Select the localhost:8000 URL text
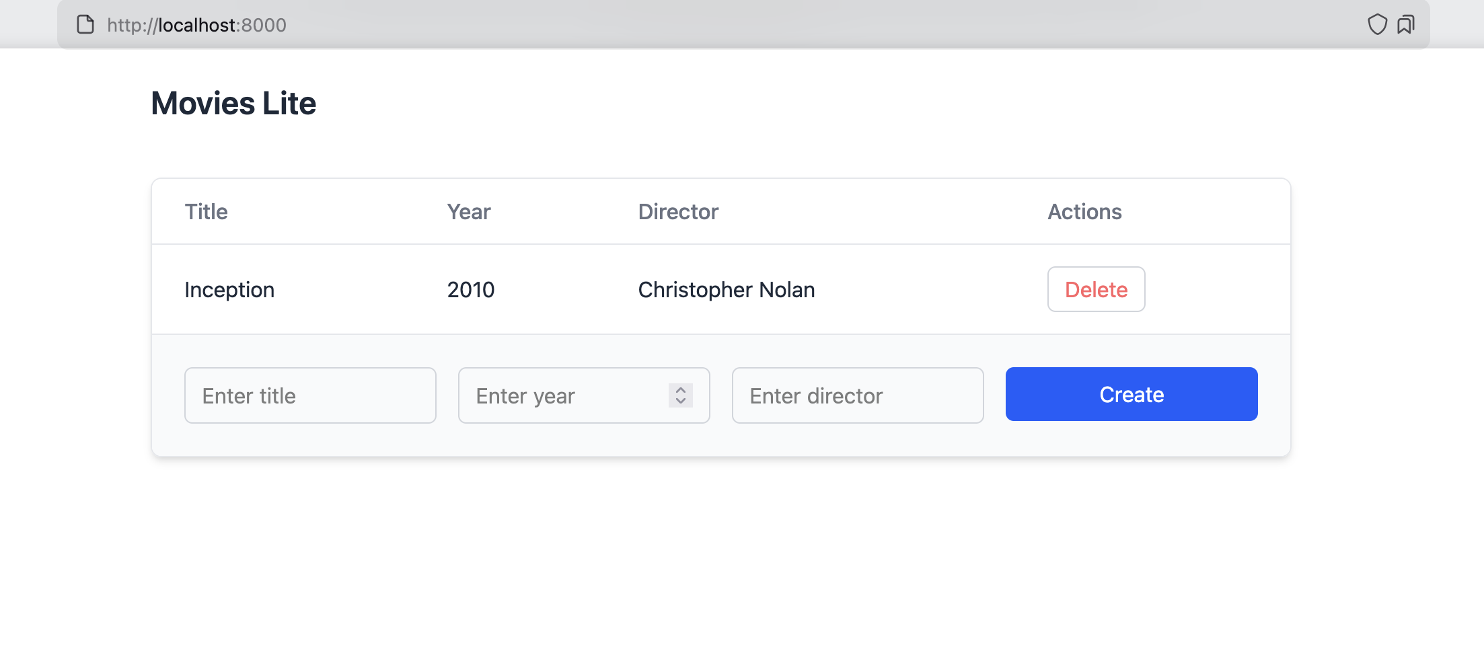Screen dimensions: 1484x655 (x=196, y=26)
